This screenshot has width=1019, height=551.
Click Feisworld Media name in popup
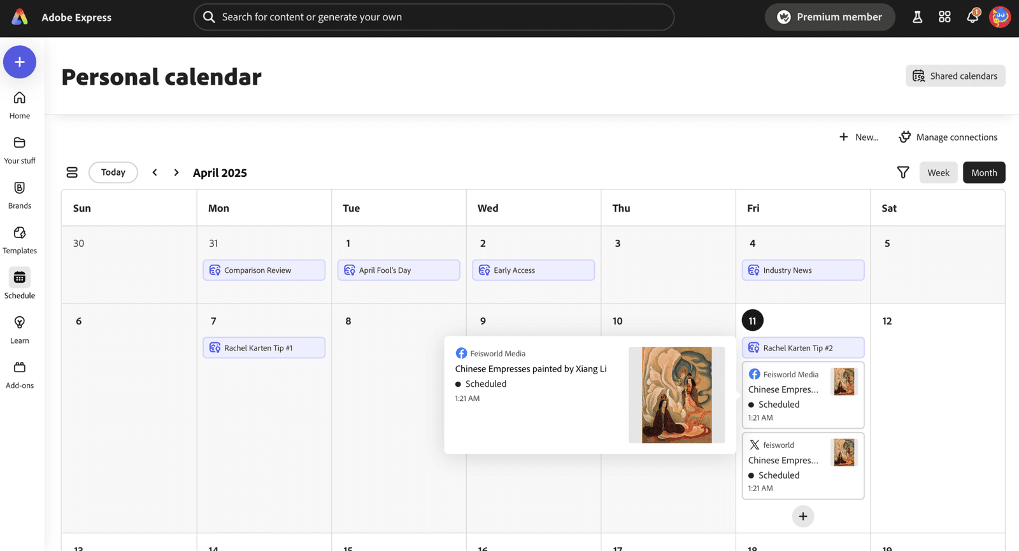497,354
